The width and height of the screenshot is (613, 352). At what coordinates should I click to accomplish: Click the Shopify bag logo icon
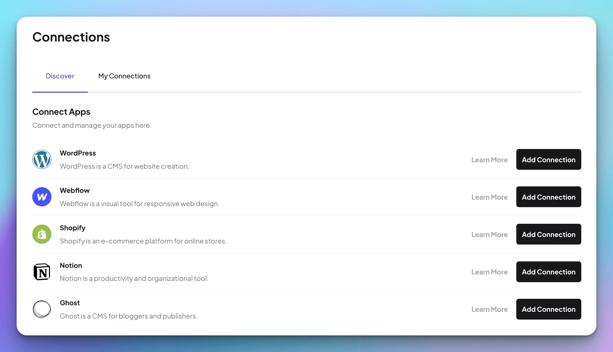tap(42, 234)
